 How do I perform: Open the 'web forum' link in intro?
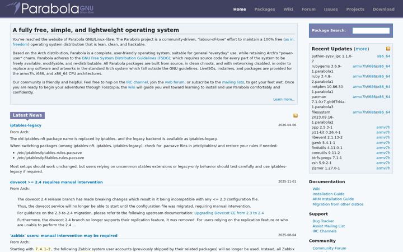(175, 82)
